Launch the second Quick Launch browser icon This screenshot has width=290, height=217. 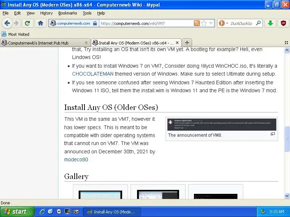point(50,212)
